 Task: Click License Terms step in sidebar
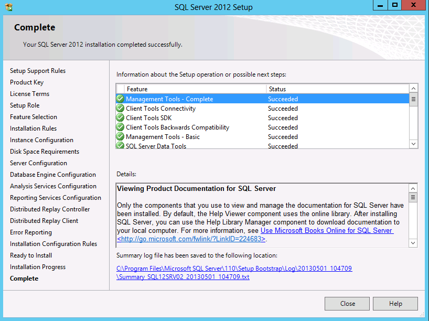pyautogui.click(x=29, y=93)
